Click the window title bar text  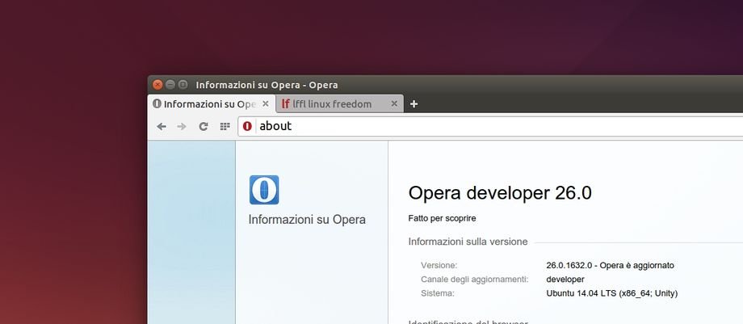click(x=267, y=85)
